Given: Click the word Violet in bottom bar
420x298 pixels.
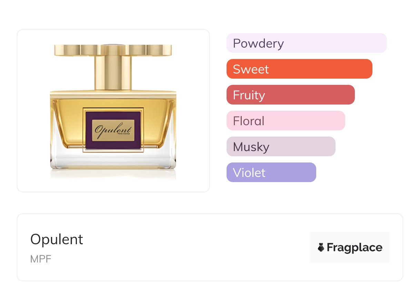Looking at the screenshot, I should coord(249,172).
